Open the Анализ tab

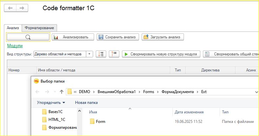click(x=13, y=28)
